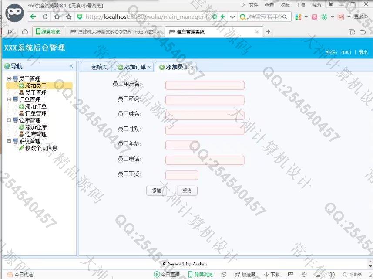
Task: Click the masked avatar profile icon
Action: coord(14,13)
